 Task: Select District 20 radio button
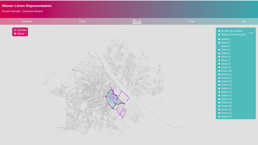pos(219,106)
